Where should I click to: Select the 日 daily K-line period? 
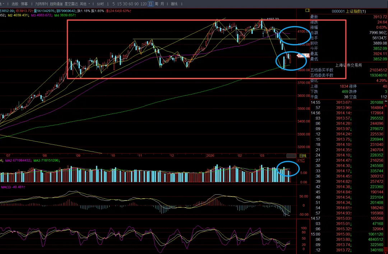pos(151,4)
